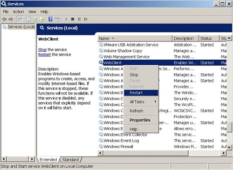This screenshot has width=233, height=170.
Task: Click the tree pane scroll right arrow
Action: pos(32,159)
